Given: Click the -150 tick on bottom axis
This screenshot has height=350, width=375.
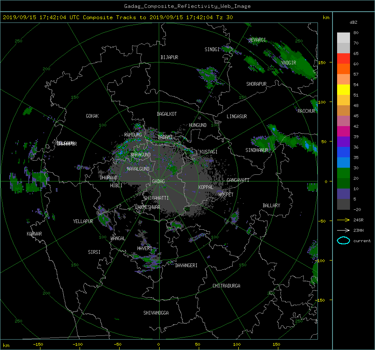Looking at the screenshot, I should (38, 345).
